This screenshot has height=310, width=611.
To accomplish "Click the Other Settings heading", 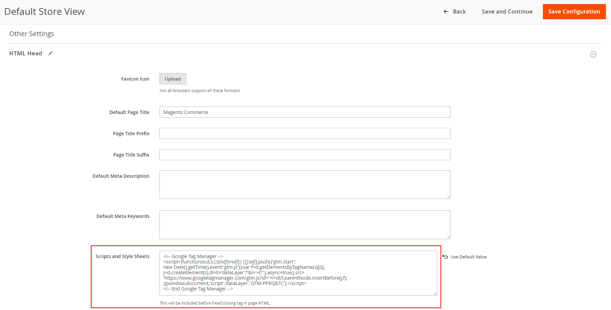I will [32, 34].
